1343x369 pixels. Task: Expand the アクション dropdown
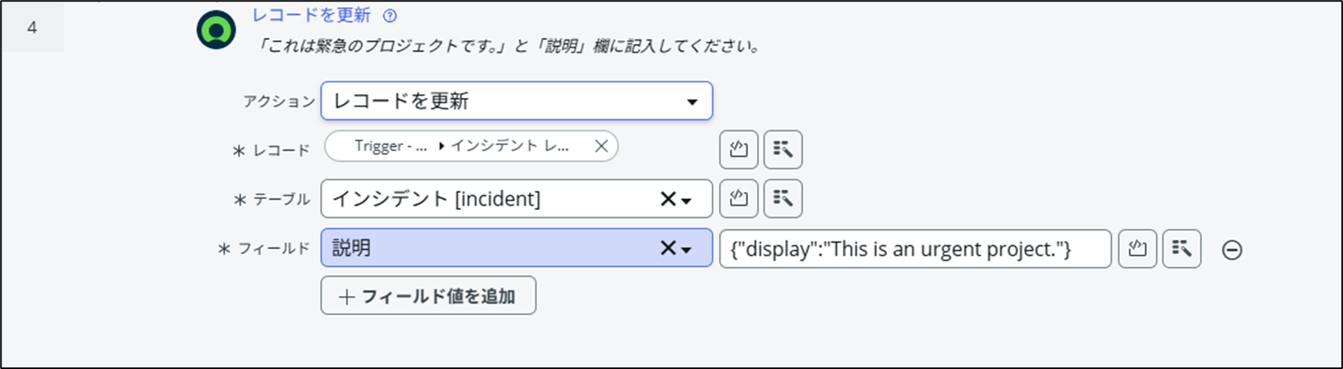pyautogui.click(x=692, y=102)
